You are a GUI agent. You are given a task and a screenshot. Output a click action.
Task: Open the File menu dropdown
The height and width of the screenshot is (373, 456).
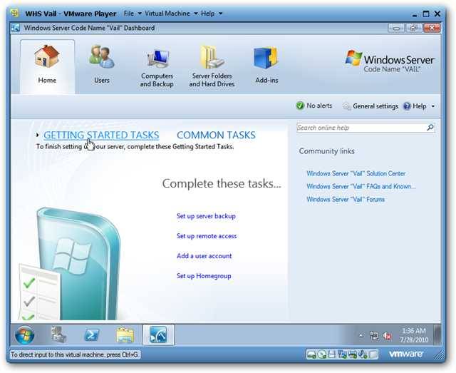coord(133,14)
